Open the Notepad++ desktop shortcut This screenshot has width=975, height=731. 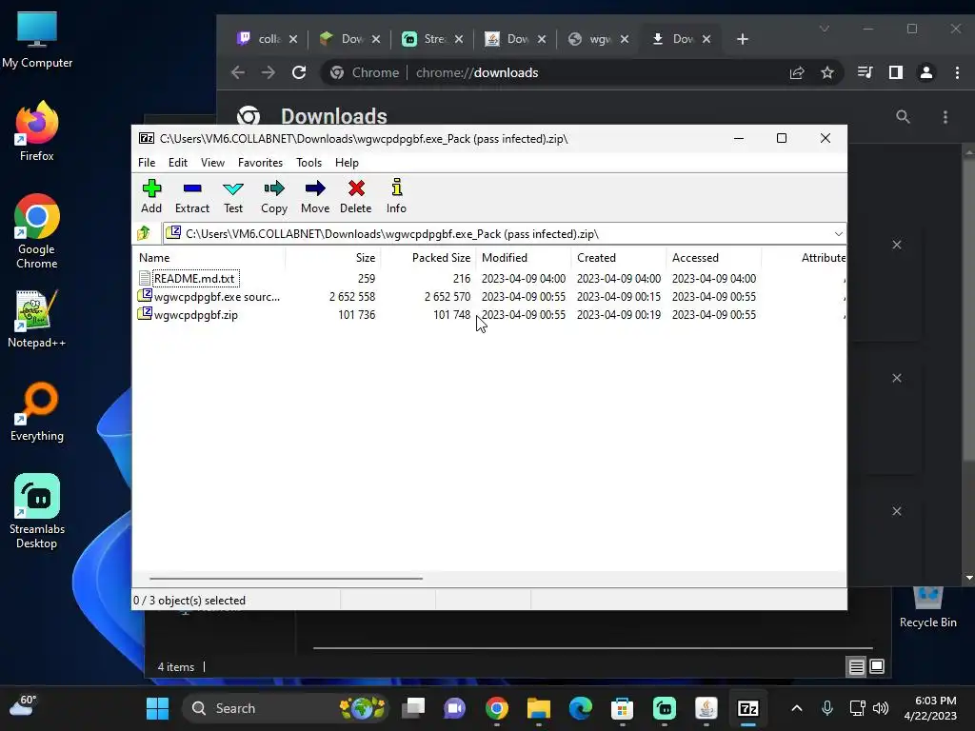[37, 318]
